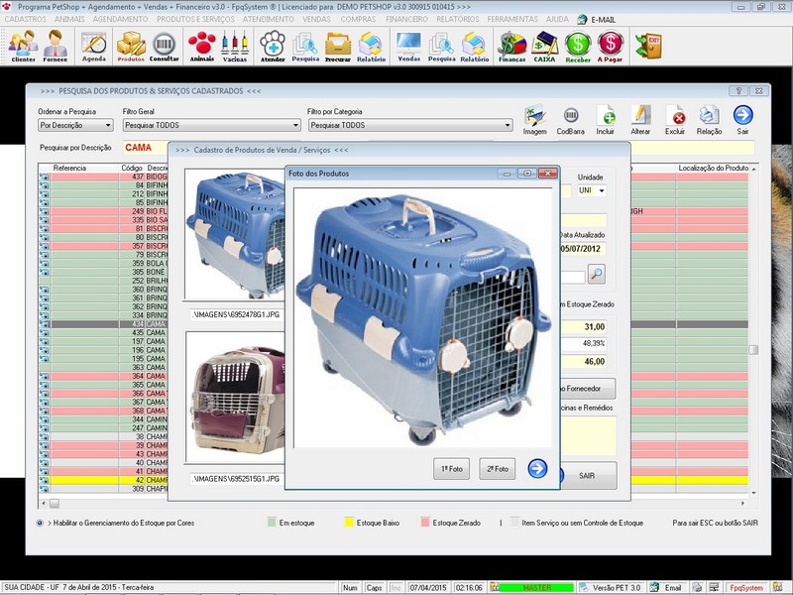Click the Localização do Produto column header
This screenshot has height=595, width=793.
coord(713,168)
